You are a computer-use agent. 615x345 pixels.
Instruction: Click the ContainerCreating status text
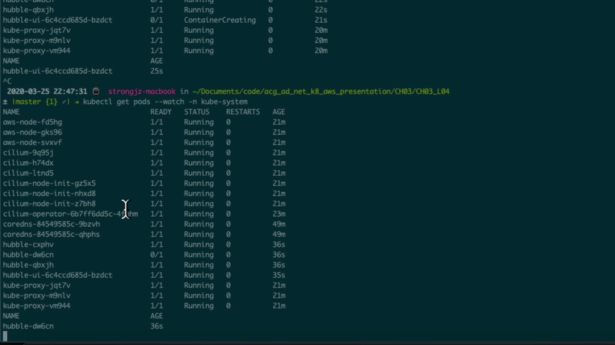(220, 20)
